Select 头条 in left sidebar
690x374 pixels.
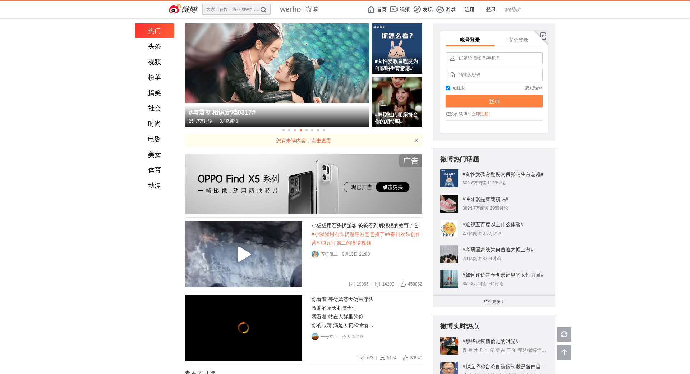(x=154, y=46)
